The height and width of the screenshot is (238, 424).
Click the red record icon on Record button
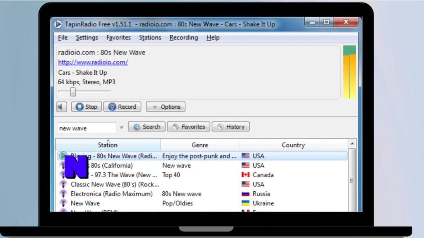pos(112,107)
